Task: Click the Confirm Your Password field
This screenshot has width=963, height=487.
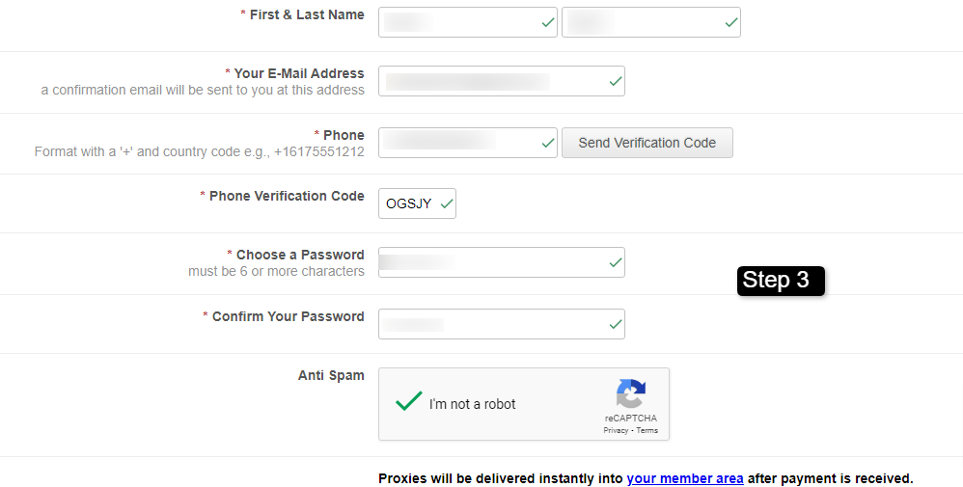Action: (492, 324)
